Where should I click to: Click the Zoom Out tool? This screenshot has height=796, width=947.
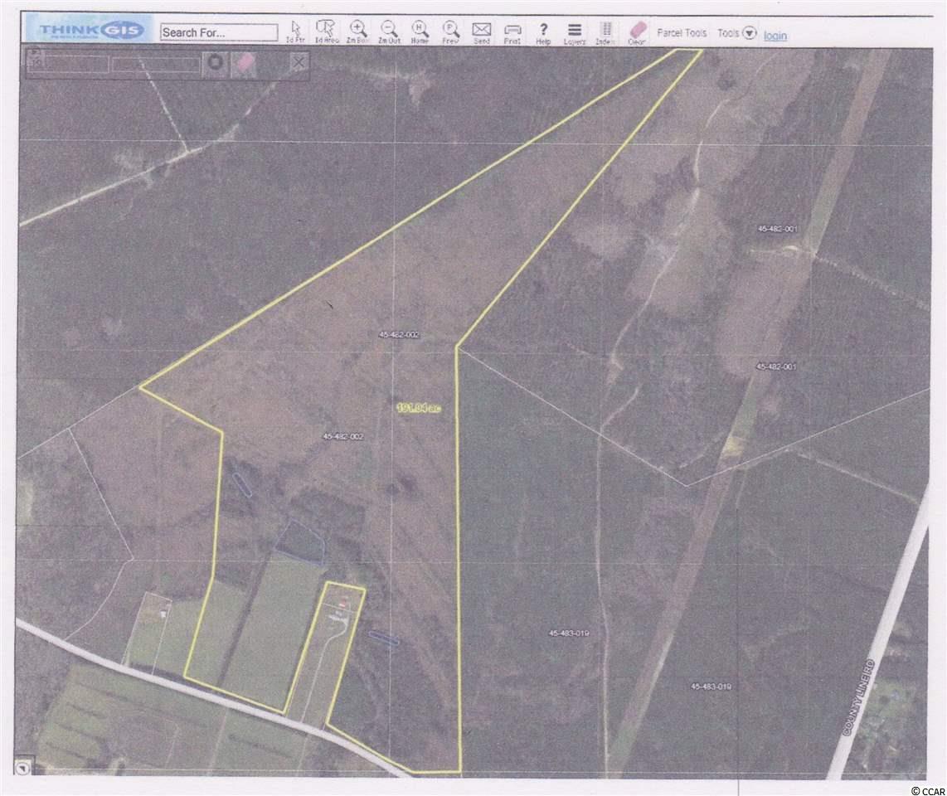click(x=389, y=32)
